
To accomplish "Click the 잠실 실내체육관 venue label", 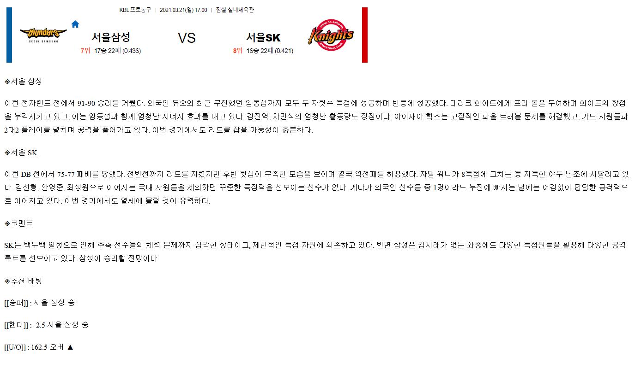I will pyautogui.click(x=235, y=10).
